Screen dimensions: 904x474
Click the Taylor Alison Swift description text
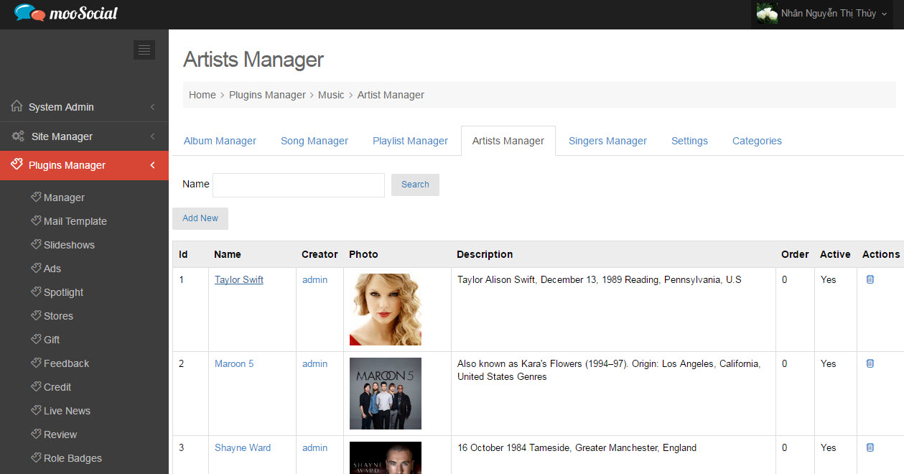coord(600,279)
